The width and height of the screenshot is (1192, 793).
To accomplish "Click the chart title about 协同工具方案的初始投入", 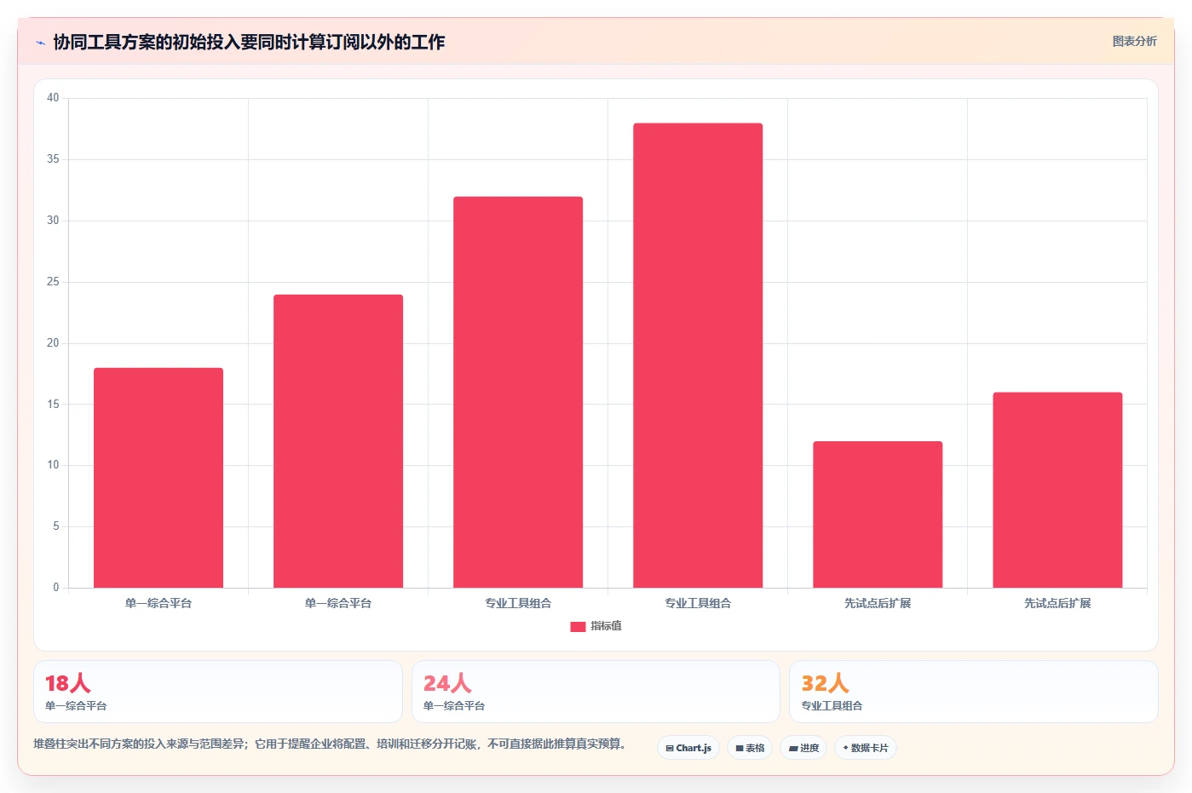I will coord(249,42).
